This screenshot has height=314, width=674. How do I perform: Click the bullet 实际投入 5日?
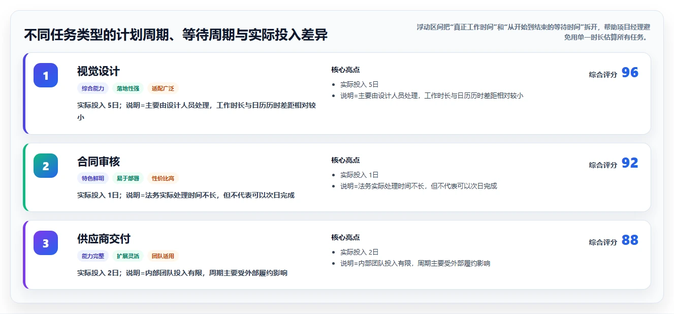[x=359, y=84]
